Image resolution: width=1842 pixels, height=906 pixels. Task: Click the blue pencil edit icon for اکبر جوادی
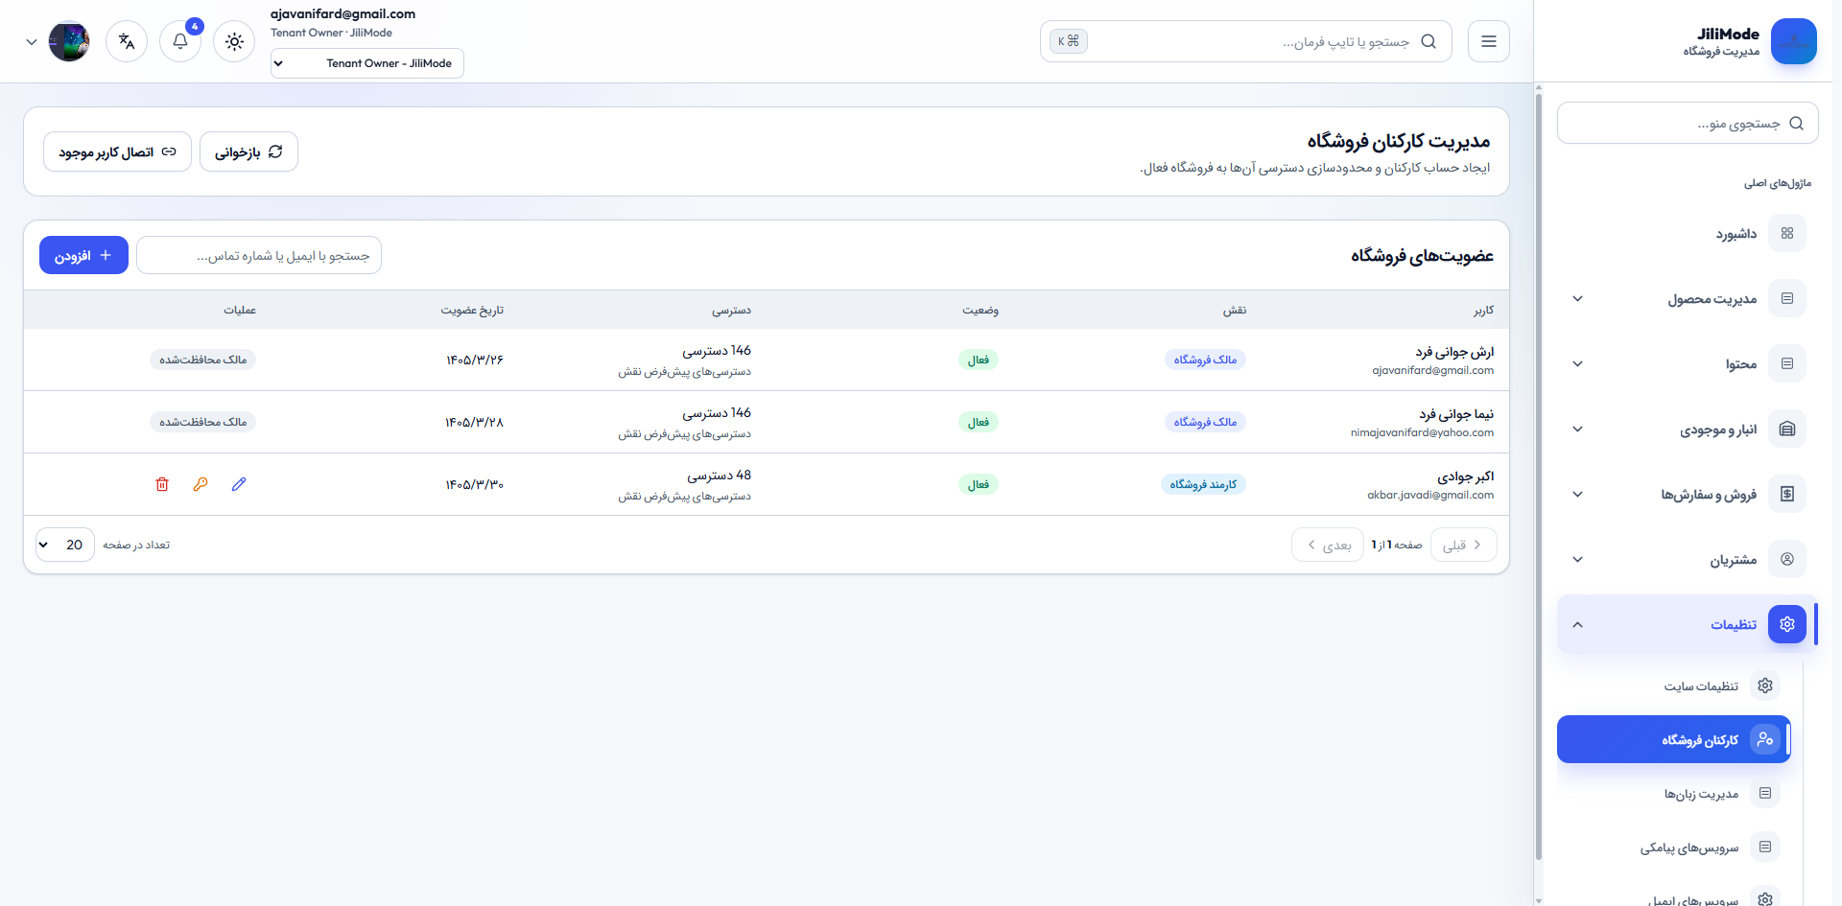click(239, 484)
